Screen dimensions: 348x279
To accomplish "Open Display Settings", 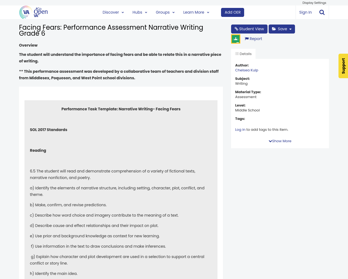I will (x=314, y=3).
